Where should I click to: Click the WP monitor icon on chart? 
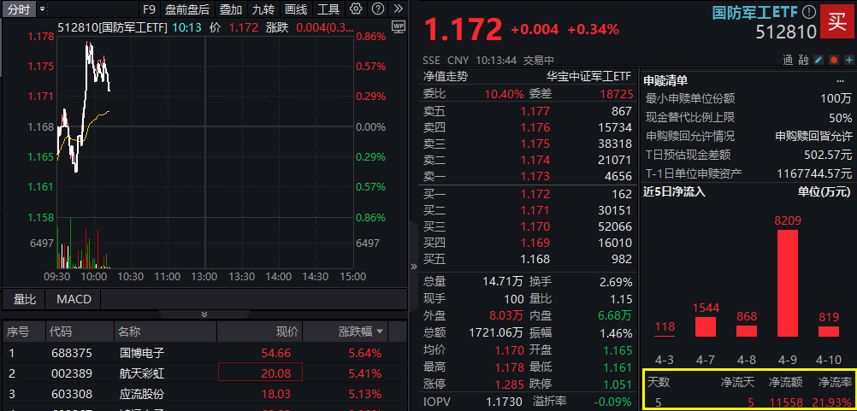(x=399, y=26)
